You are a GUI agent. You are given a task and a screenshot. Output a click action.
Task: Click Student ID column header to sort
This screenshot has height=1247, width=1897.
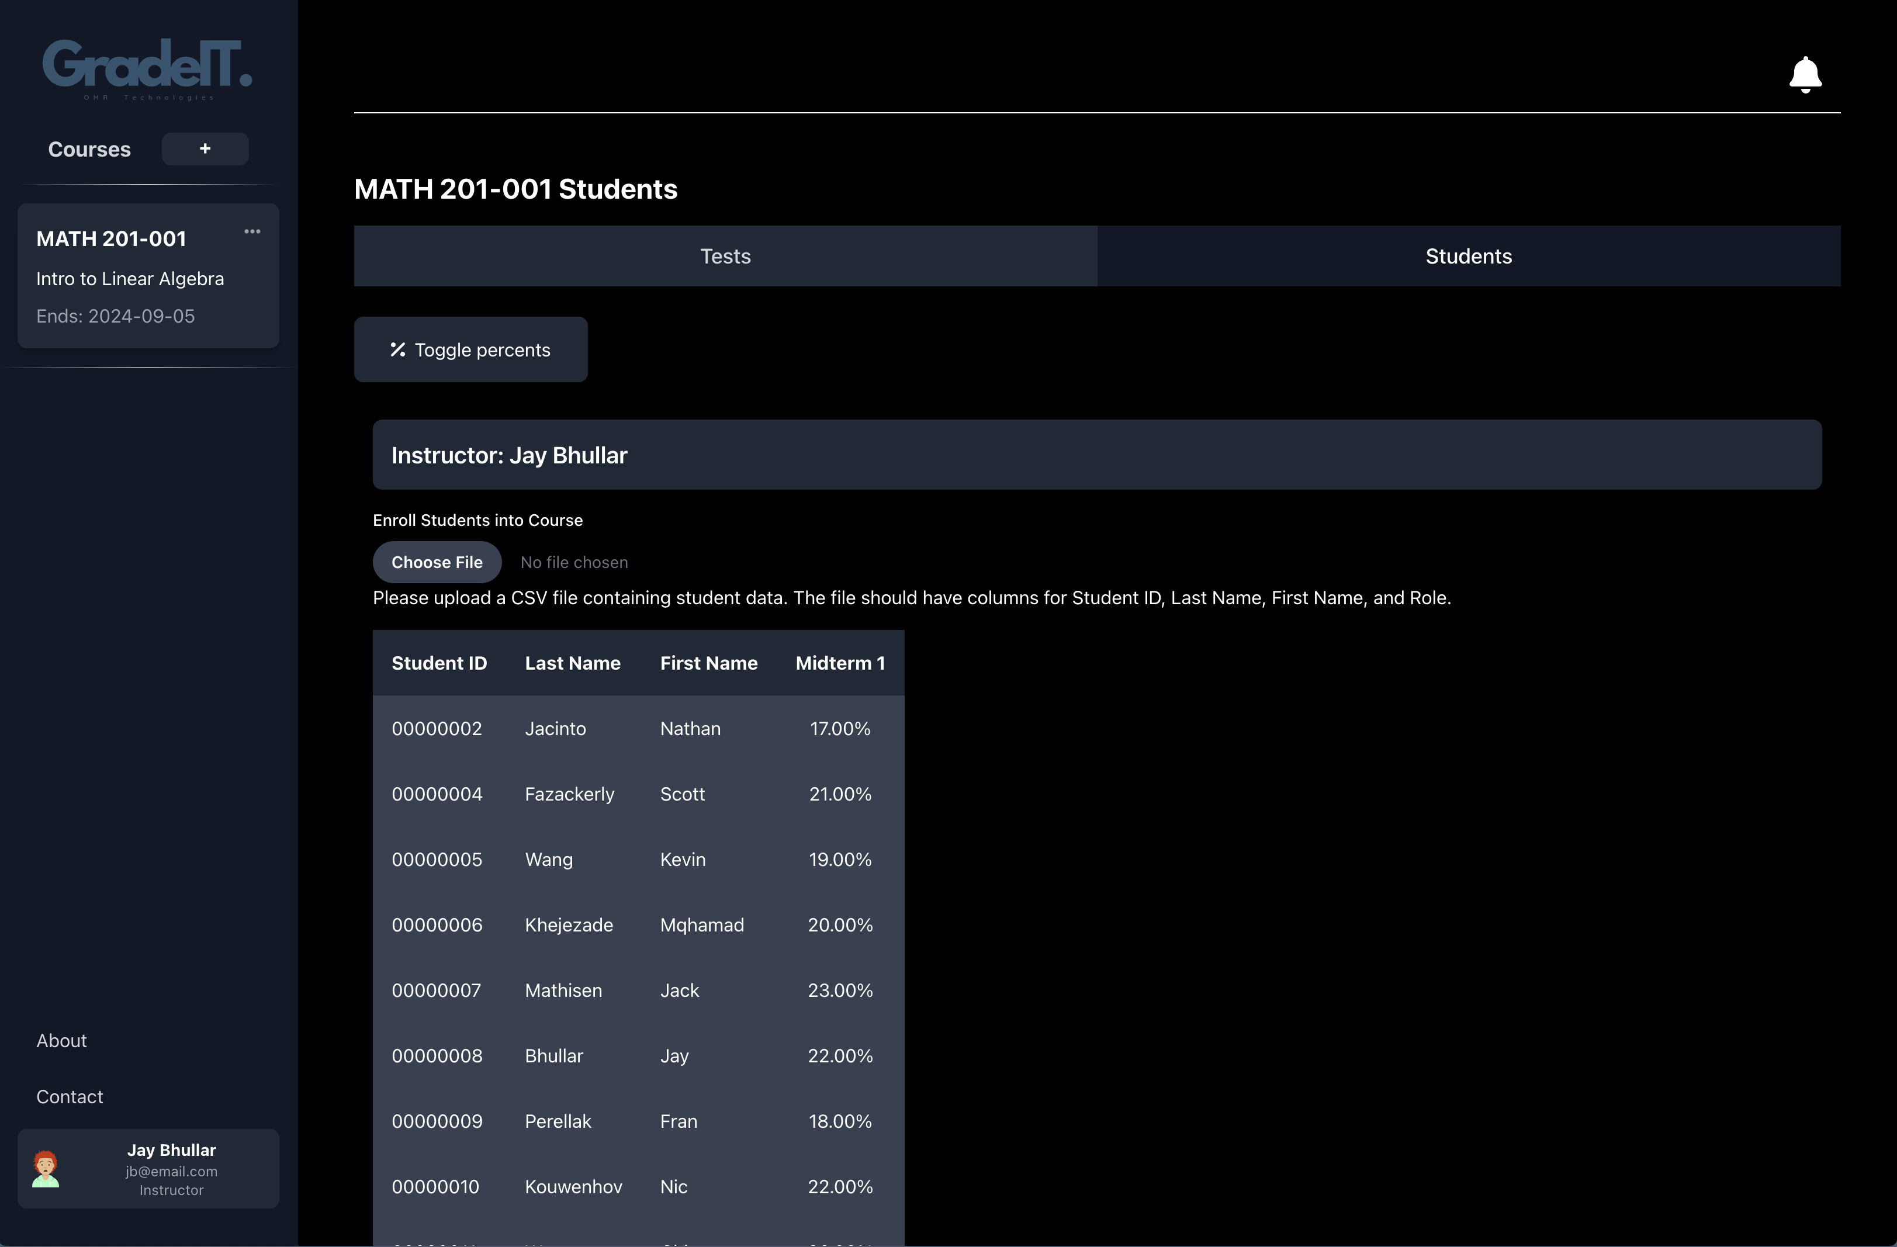(438, 661)
